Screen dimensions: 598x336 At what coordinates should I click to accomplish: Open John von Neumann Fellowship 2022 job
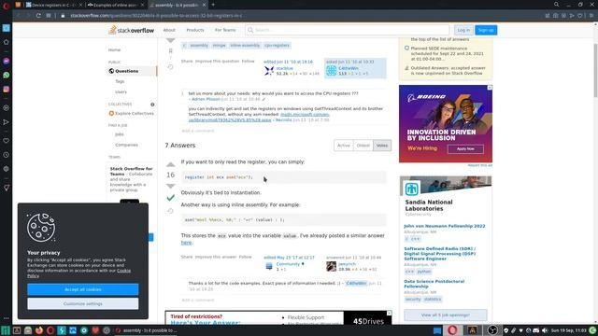pyautogui.click(x=445, y=226)
